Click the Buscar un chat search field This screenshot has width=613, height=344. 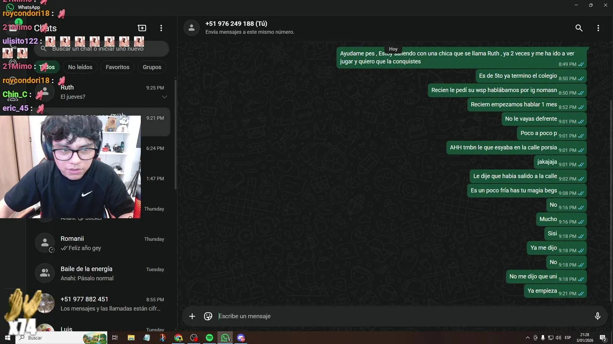(102, 48)
